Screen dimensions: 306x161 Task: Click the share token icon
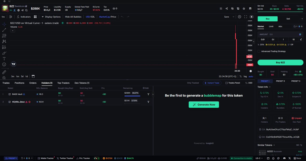click(x=227, y=8)
